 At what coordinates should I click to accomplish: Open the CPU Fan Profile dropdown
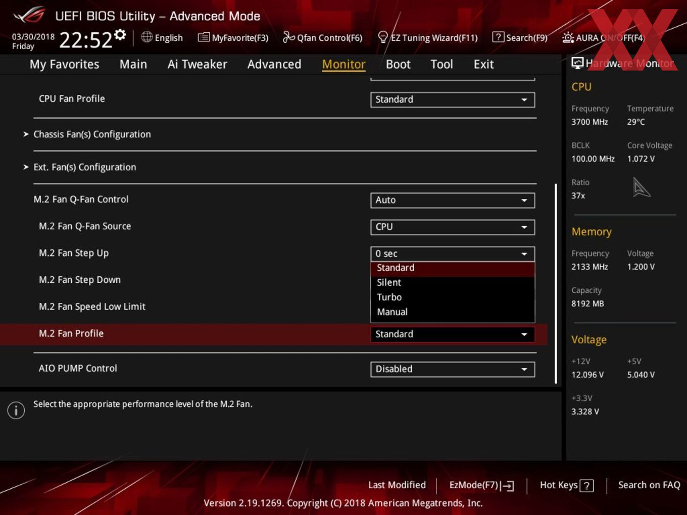point(453,99)
